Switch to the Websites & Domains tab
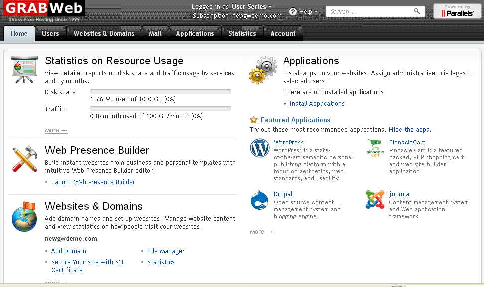Image resolution: width=484 pixels, height=287 pixels. click(104, 34)
